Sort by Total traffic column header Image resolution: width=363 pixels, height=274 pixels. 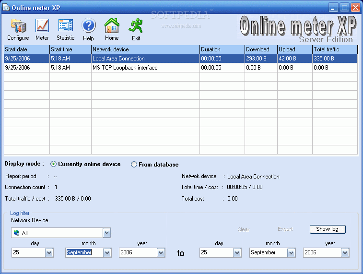[x=335, y=49]
